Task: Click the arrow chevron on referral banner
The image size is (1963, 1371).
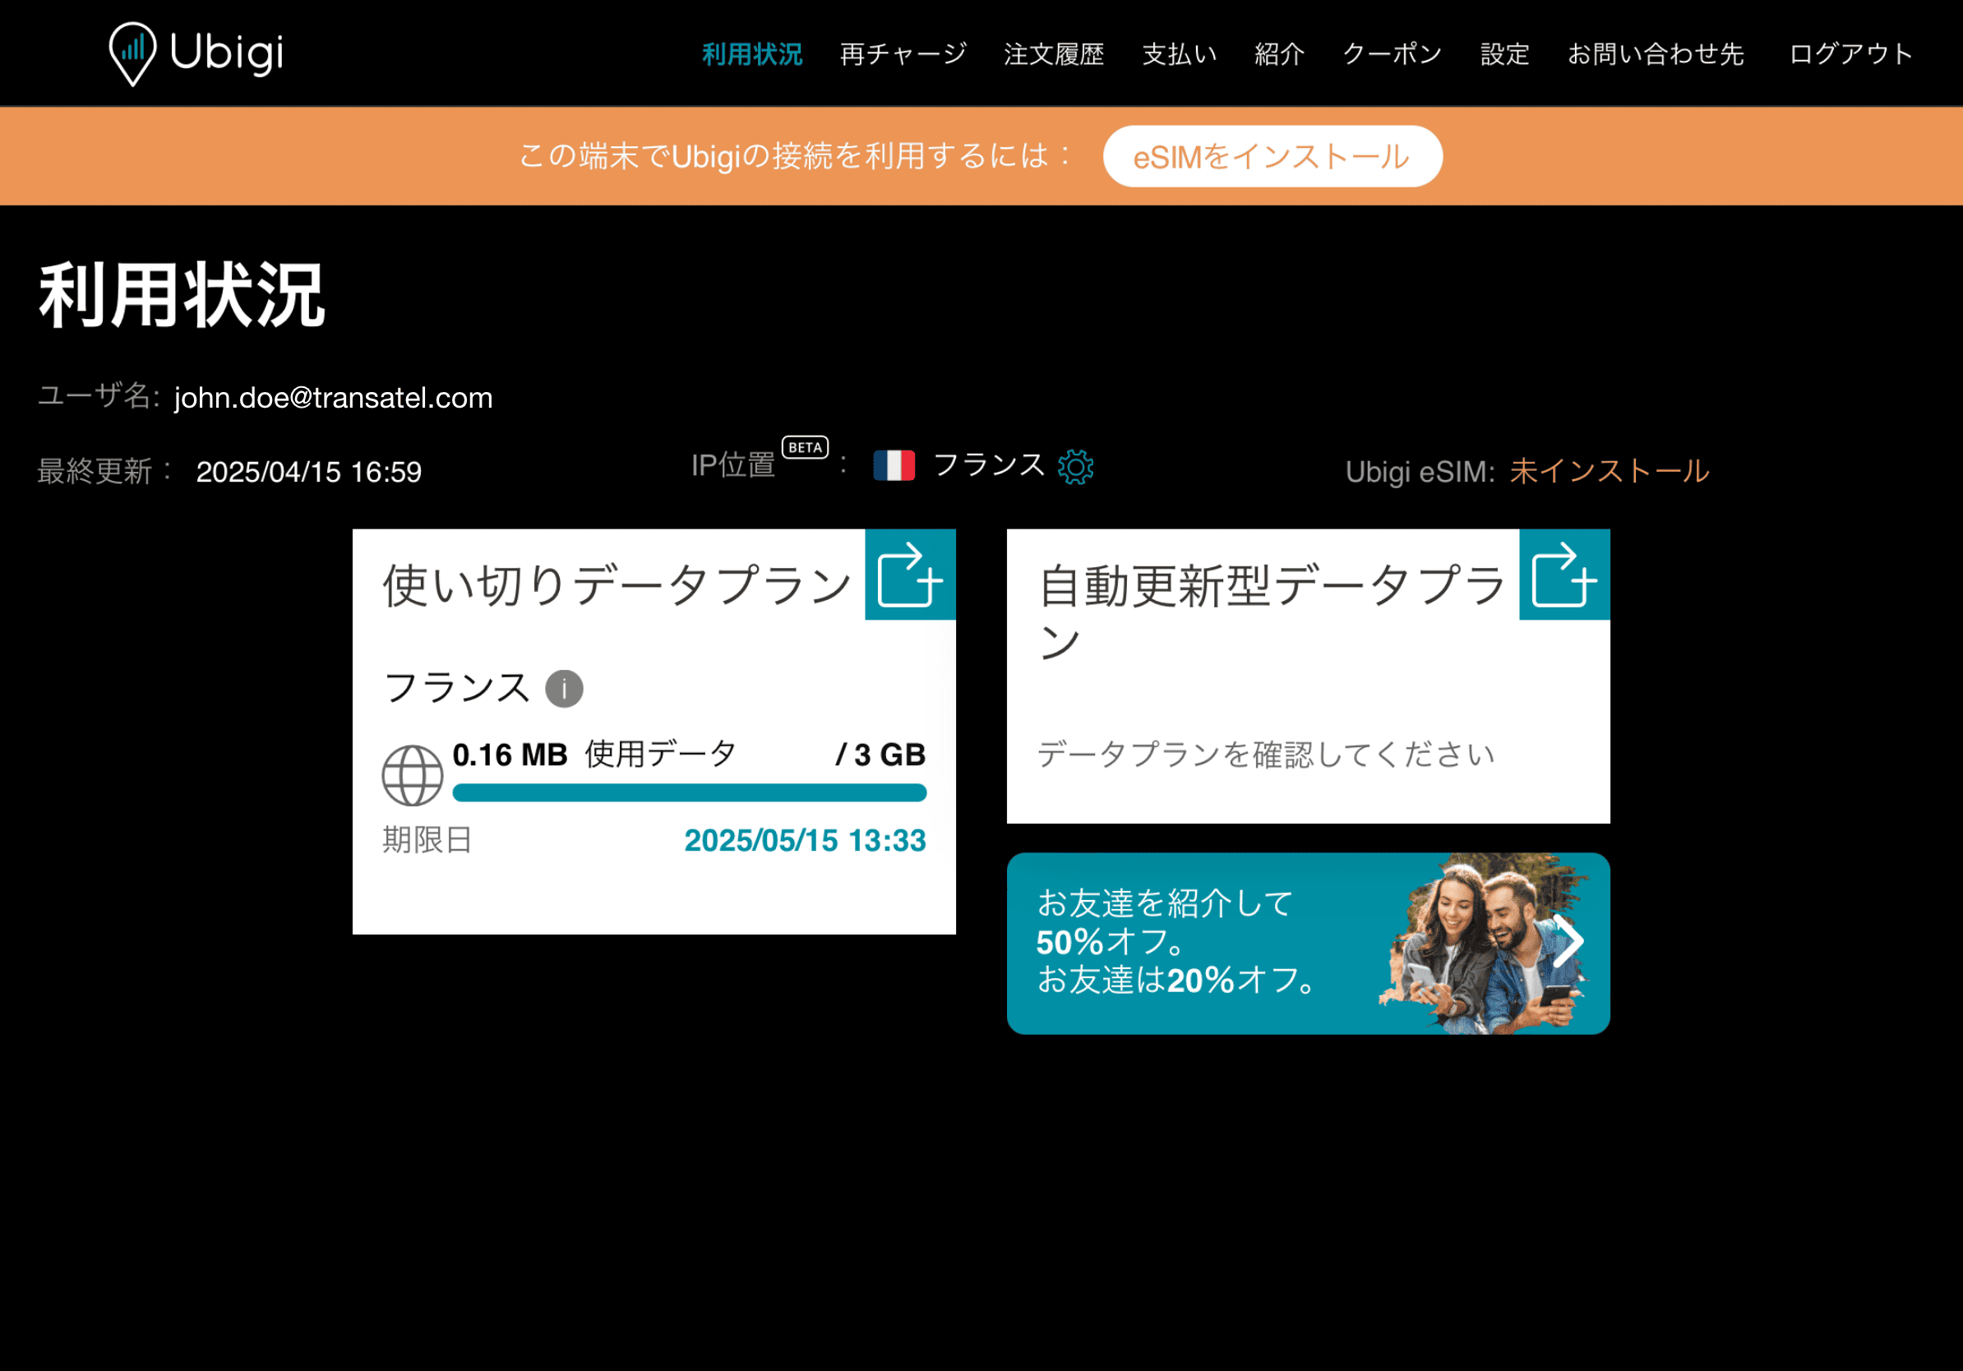Action: point(1568,941)
